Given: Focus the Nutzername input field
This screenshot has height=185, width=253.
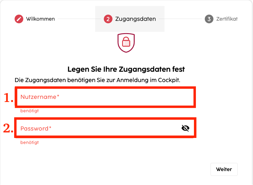Looking at the screenshot, I should (105, 97).
